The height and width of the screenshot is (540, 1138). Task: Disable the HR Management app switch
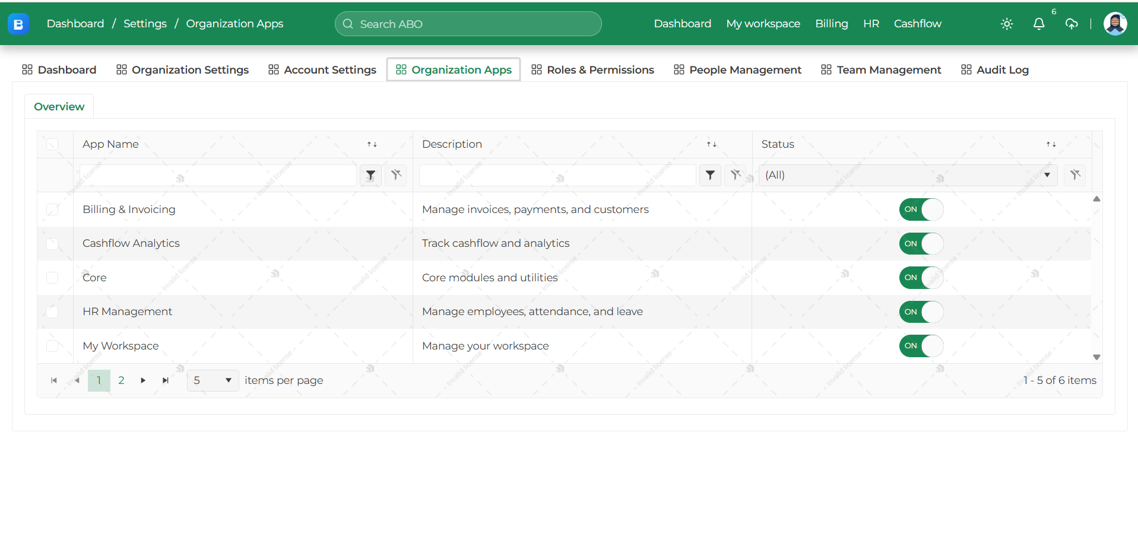tap(921, 312)
